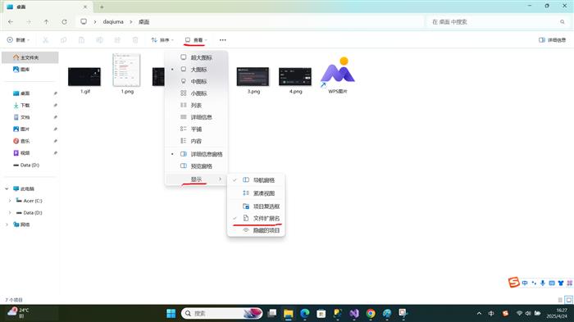Click the search magnifier icon in search box
The width and height of the screenshot is (574, 322).
[x=563, y=22]
